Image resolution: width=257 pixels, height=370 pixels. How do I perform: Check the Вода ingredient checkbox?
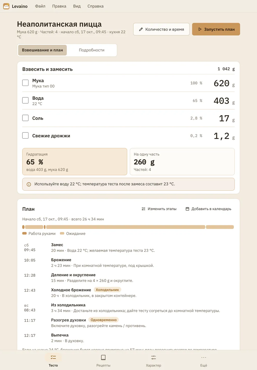point(25,100)
